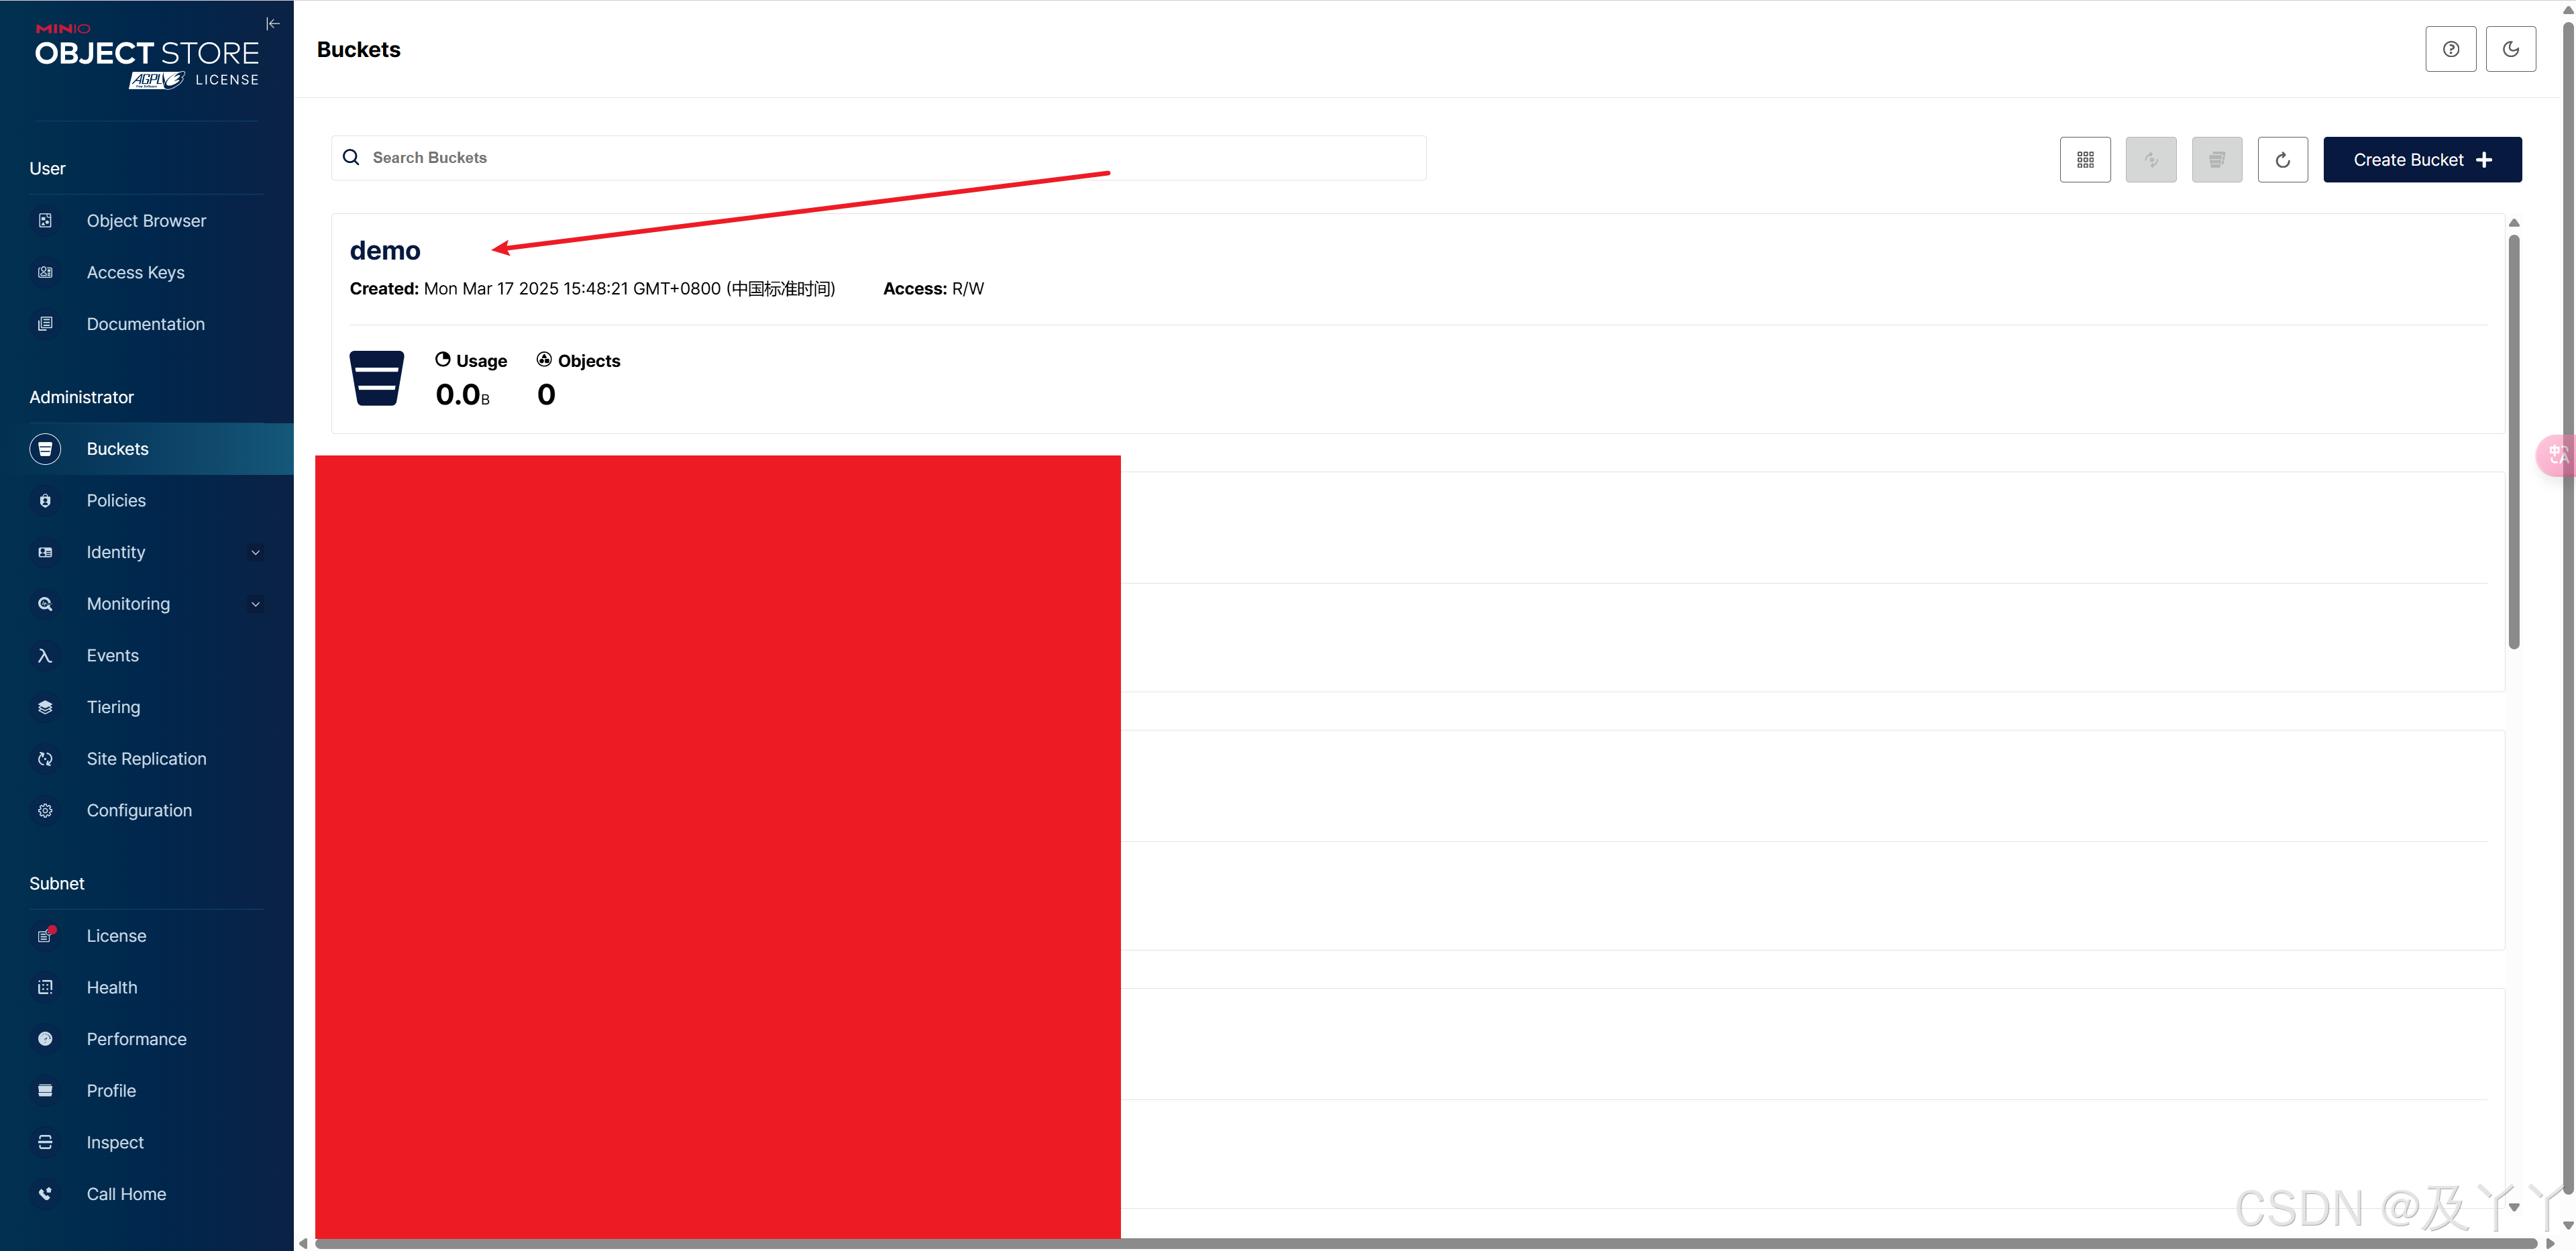Collapse the sidebar using the arrow icon
Image resolution: width=2576 pixels, height=1251 pixels.
click(272, 24)
